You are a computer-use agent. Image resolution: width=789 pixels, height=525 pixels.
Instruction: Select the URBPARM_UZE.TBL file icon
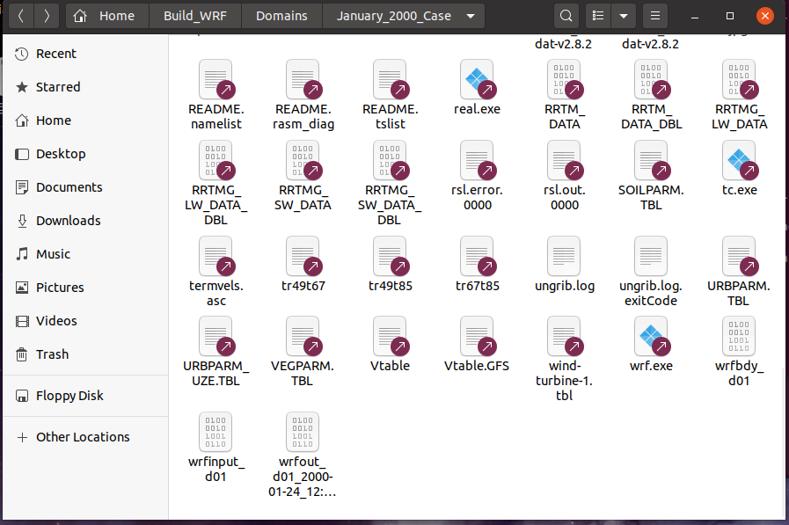coord(216,336)
